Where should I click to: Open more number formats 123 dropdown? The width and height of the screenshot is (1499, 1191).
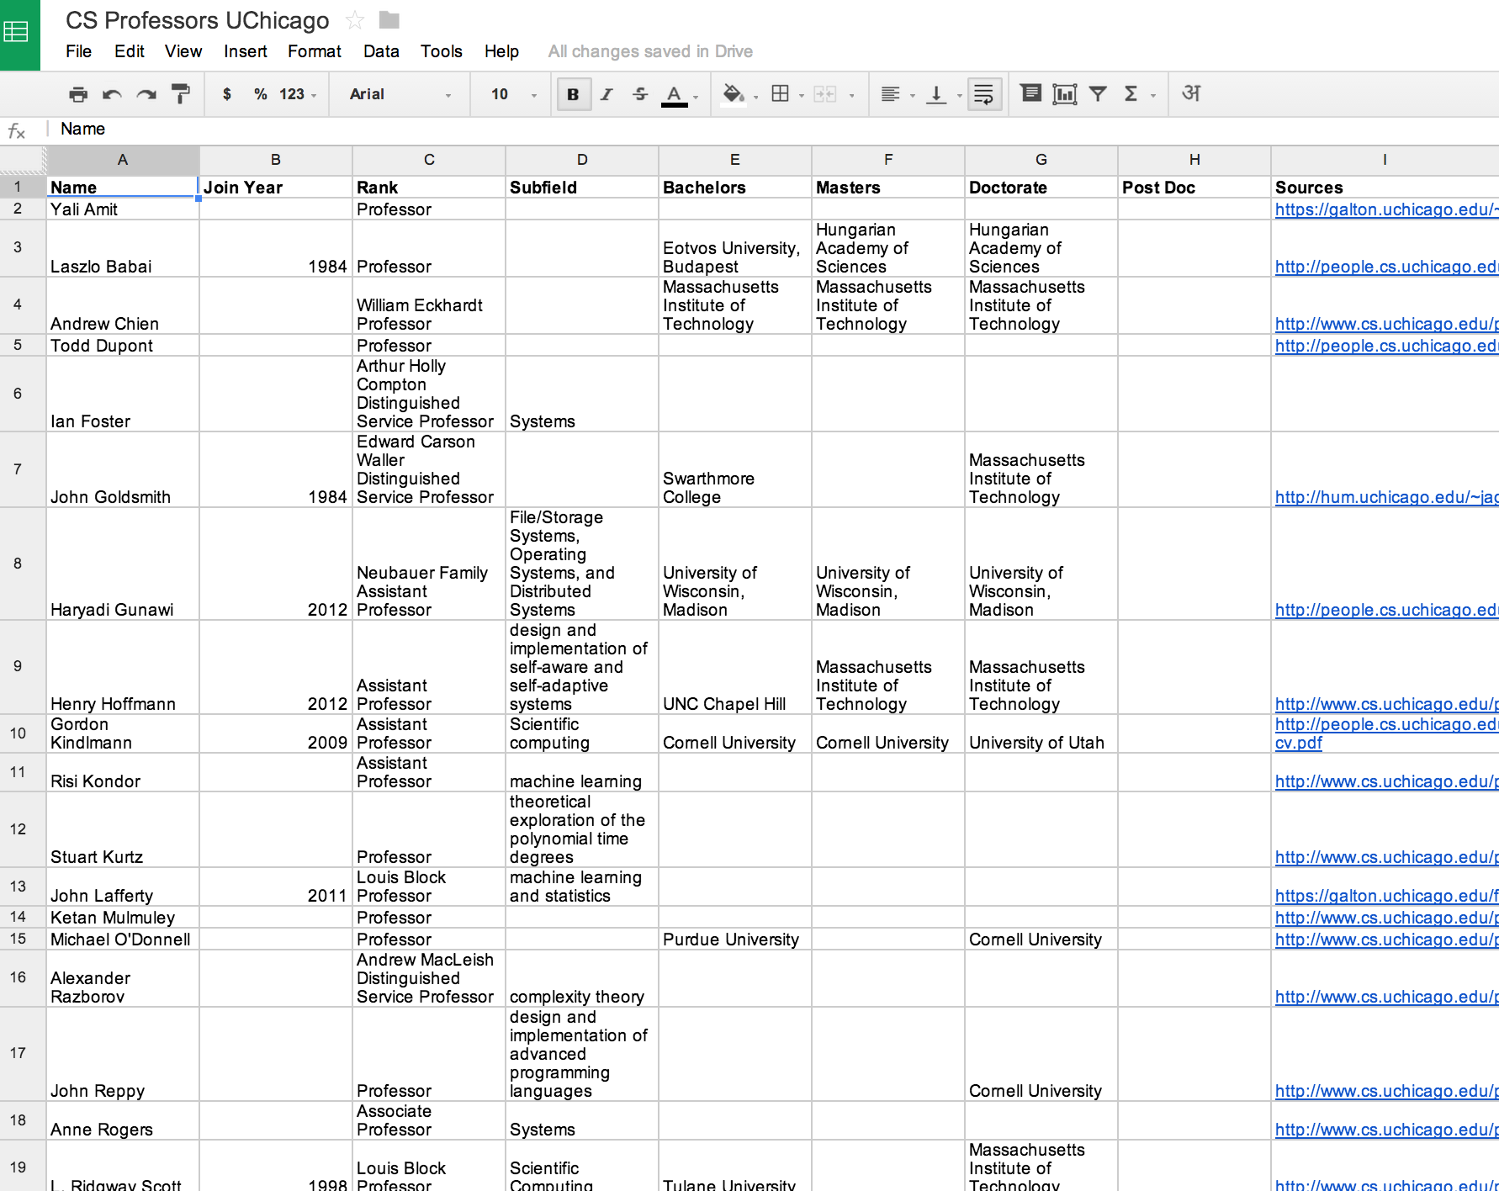click(298, 94)
